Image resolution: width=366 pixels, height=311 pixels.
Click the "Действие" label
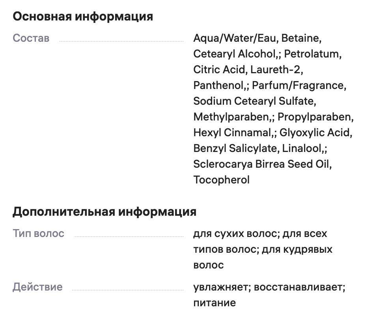[x=37, y=287]
